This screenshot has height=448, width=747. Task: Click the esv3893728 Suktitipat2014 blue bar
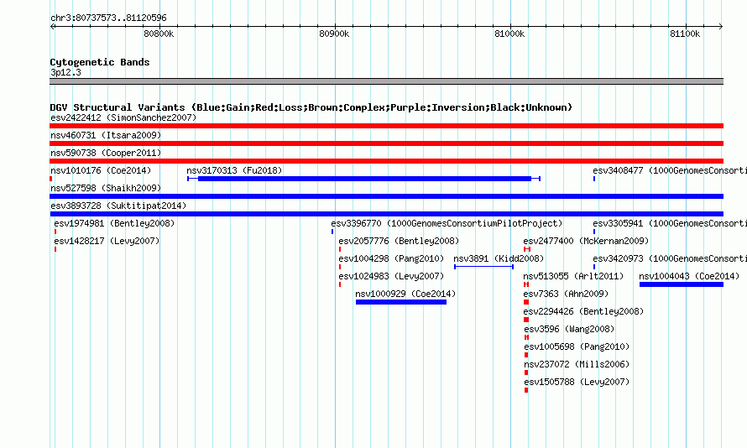click(386, 214)
